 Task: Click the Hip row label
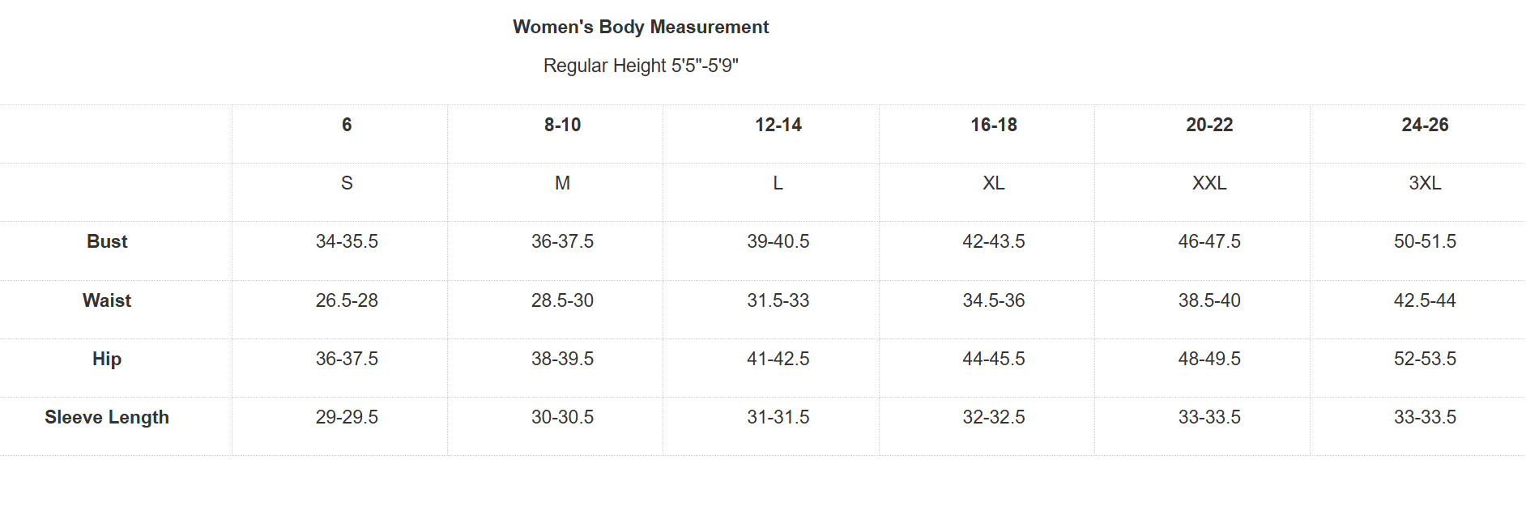tap(107, 359)
